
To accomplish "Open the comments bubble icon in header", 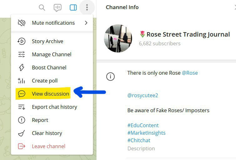I will (57, 7).
